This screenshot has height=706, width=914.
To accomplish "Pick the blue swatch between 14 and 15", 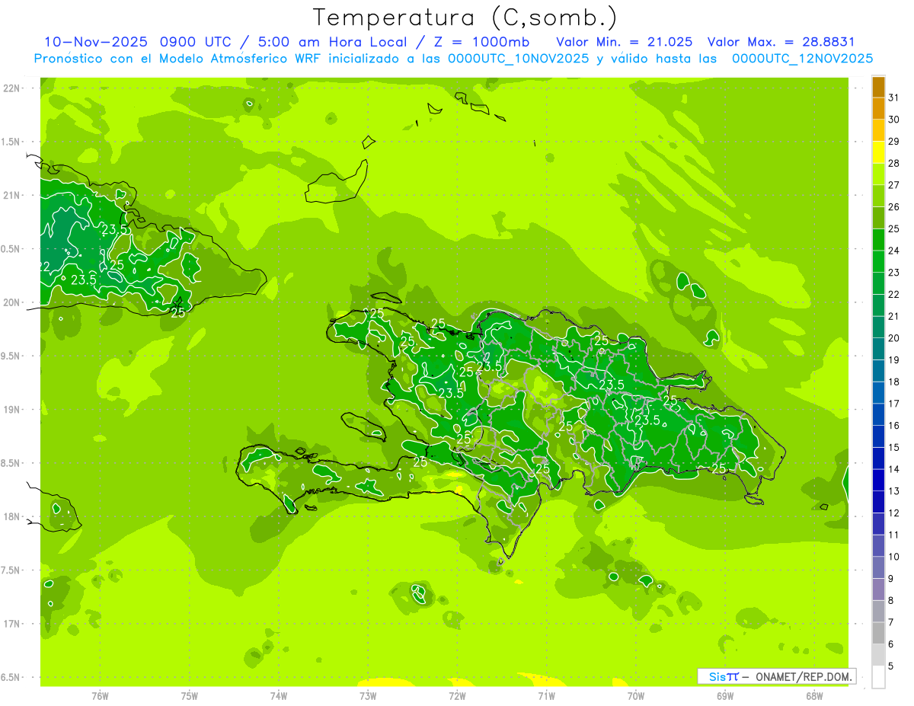I will click(878, 458).
